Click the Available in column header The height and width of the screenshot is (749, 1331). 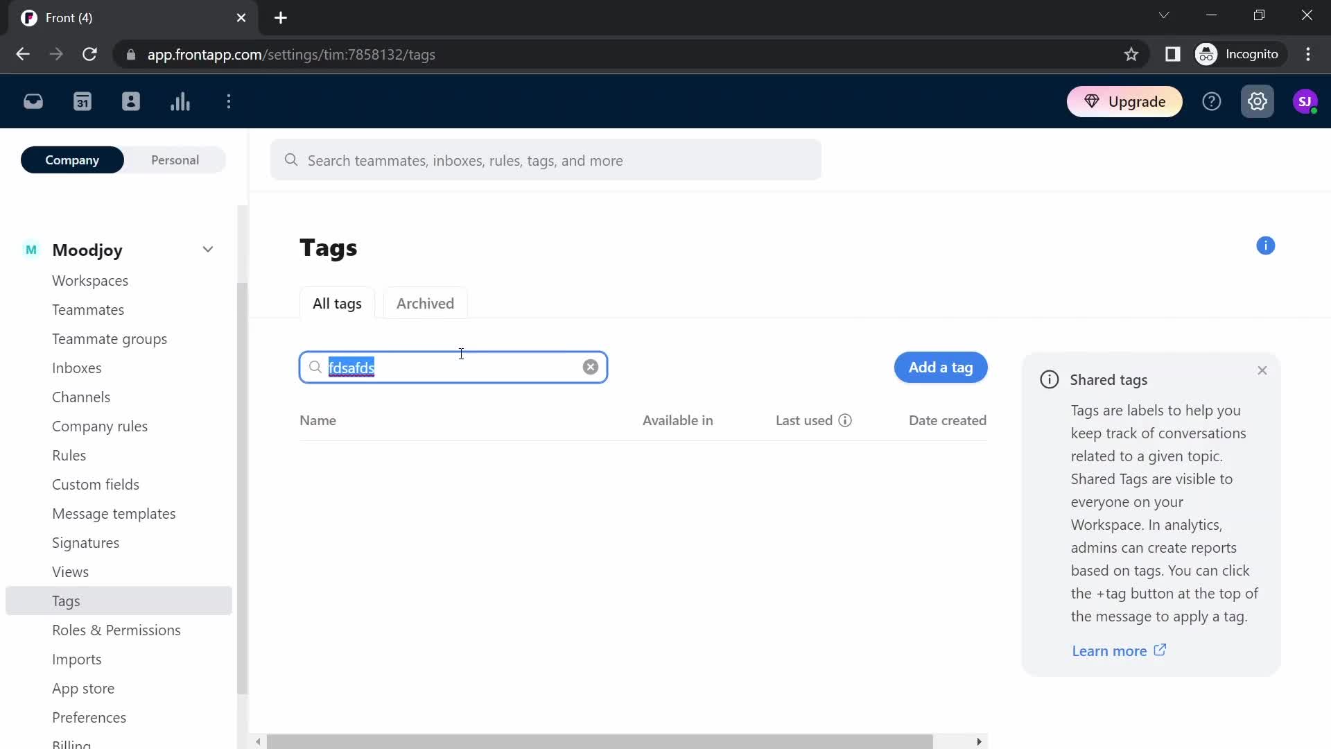(x=677, y=420)
